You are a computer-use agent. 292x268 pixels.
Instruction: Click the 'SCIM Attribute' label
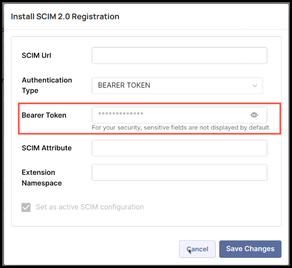click(x=46, y=148)
